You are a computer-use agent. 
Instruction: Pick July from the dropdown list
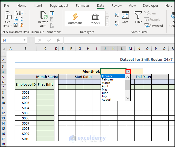point(113,96)
